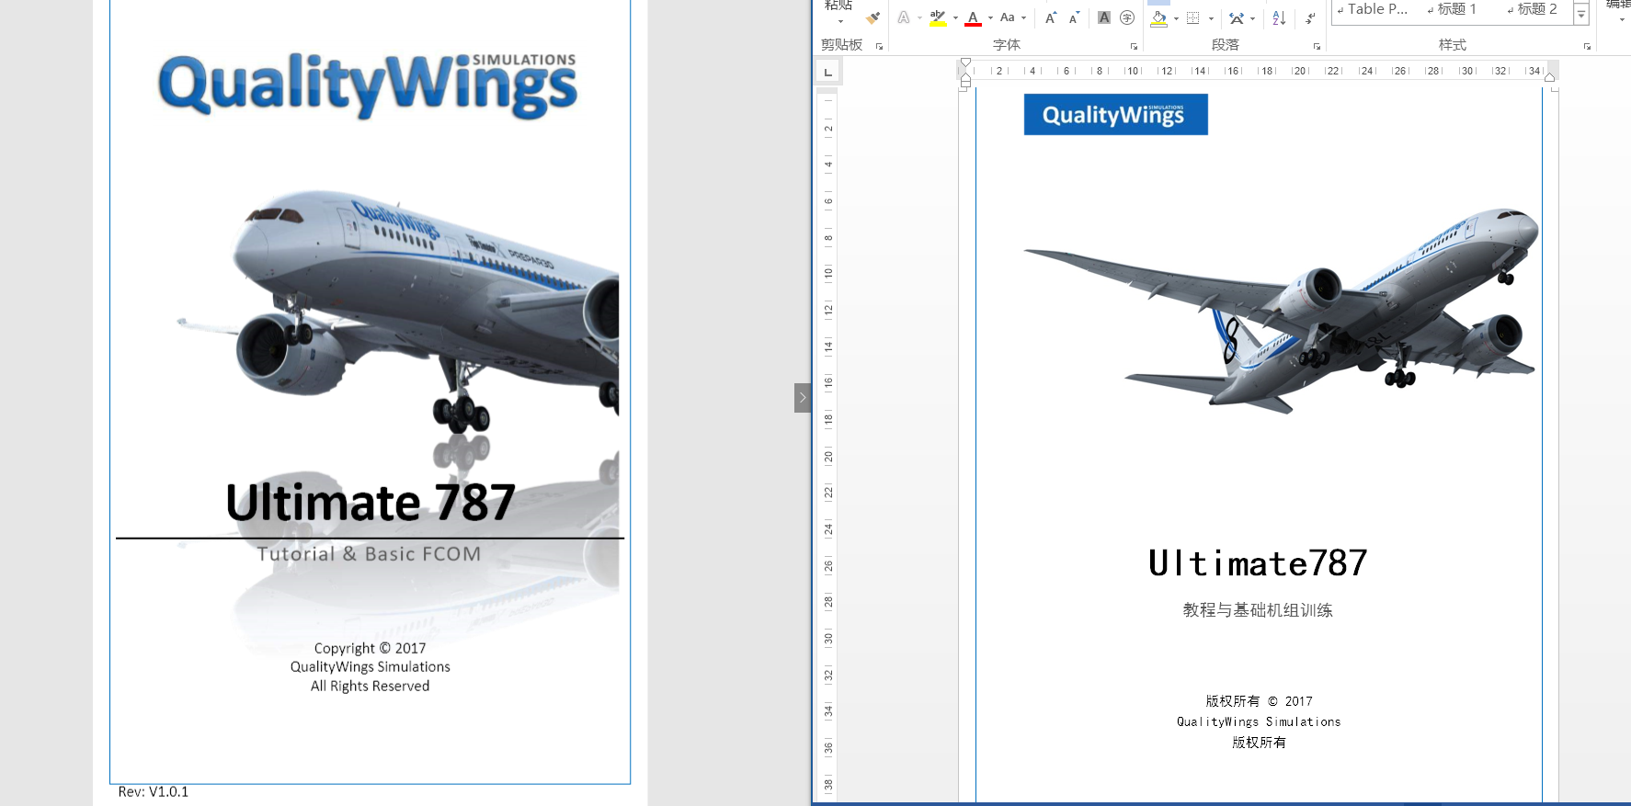
Task: Click the Sort A-Z icon
Action: pos(1279,17)
